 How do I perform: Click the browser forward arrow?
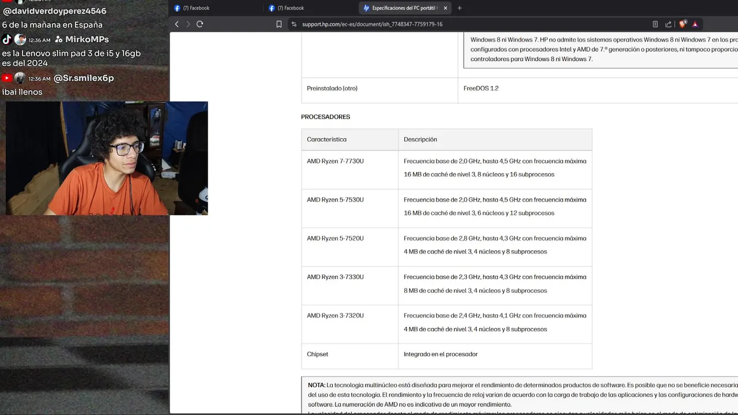coord(188,24)
